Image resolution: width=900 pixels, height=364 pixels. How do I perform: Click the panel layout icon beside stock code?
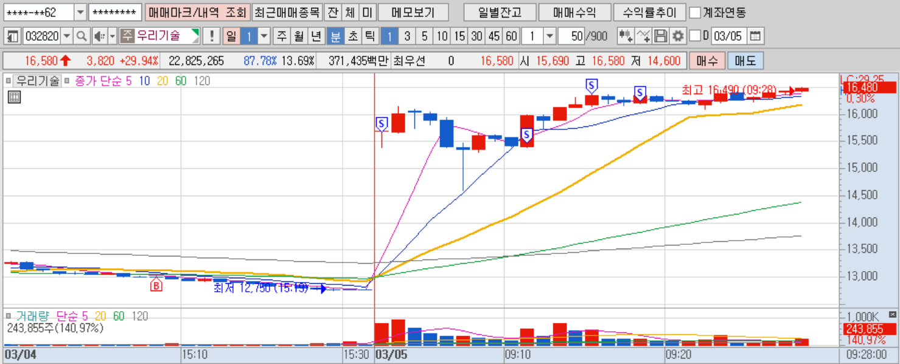13,36
